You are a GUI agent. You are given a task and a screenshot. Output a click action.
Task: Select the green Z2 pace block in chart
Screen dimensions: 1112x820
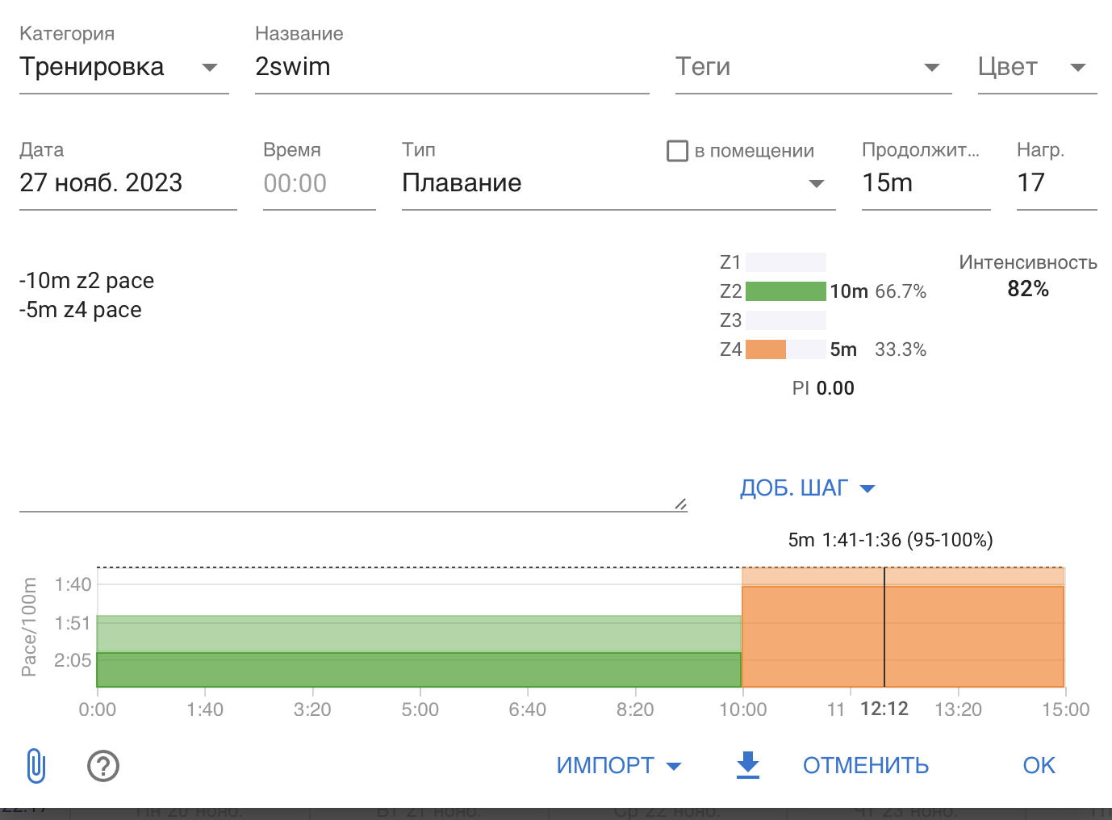[419, 652]
